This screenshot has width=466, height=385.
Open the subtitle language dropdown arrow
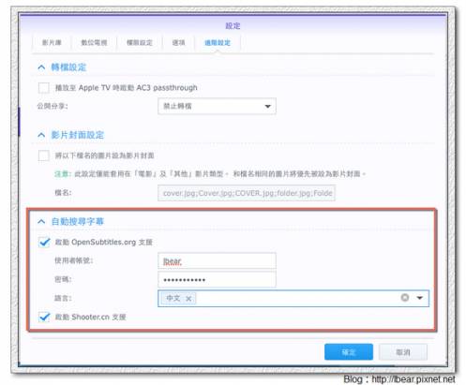point(420,298)
